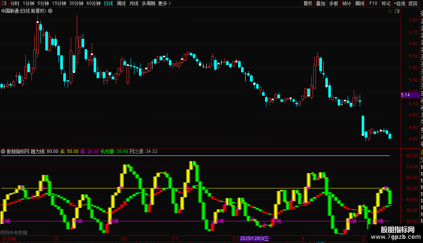423x243 pixels.
Task: Expand the 股朋指标网 indicator dropdown
Action: point(3,151)
